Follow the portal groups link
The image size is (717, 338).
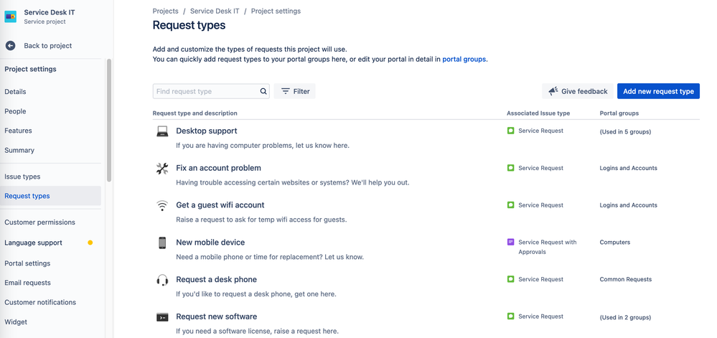[464, 59]
